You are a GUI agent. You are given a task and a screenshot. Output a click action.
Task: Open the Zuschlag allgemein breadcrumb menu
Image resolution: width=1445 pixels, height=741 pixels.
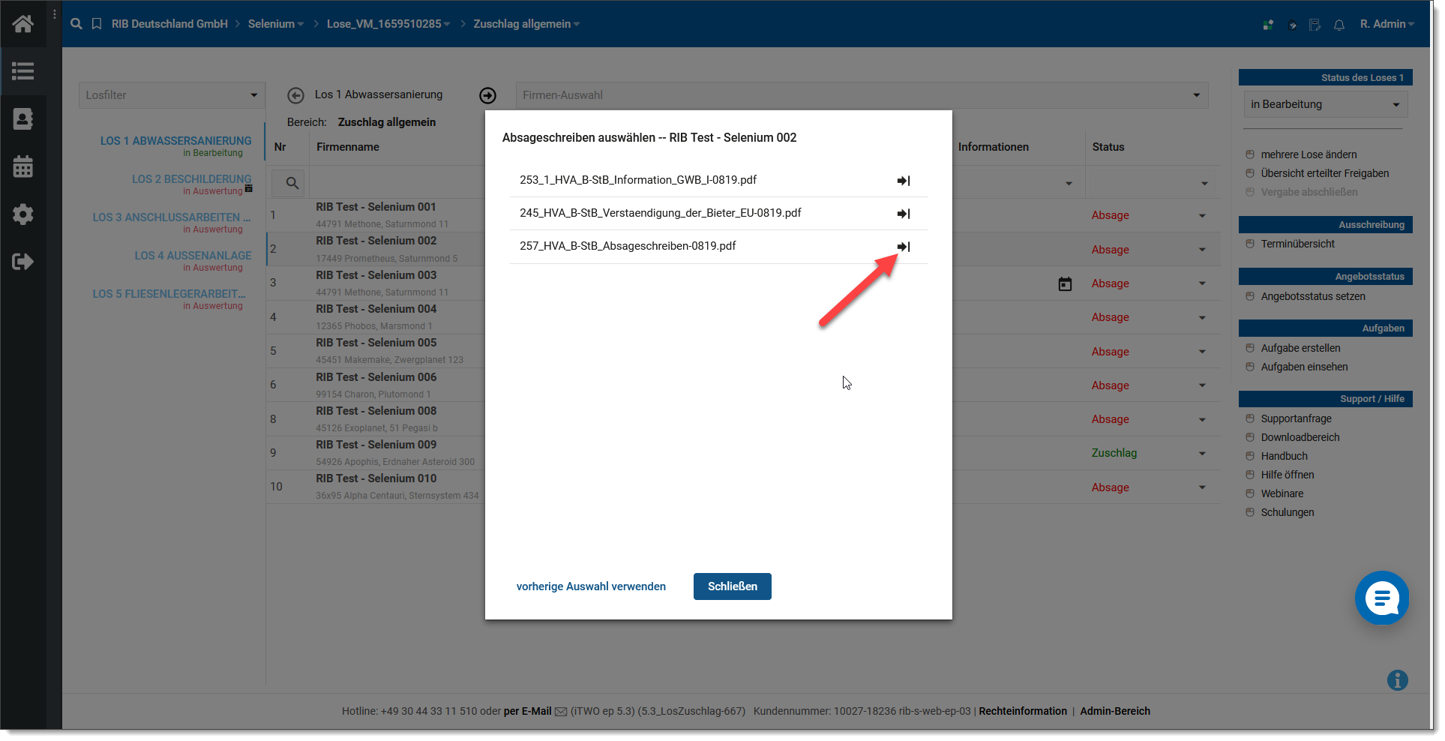[526, 24]
